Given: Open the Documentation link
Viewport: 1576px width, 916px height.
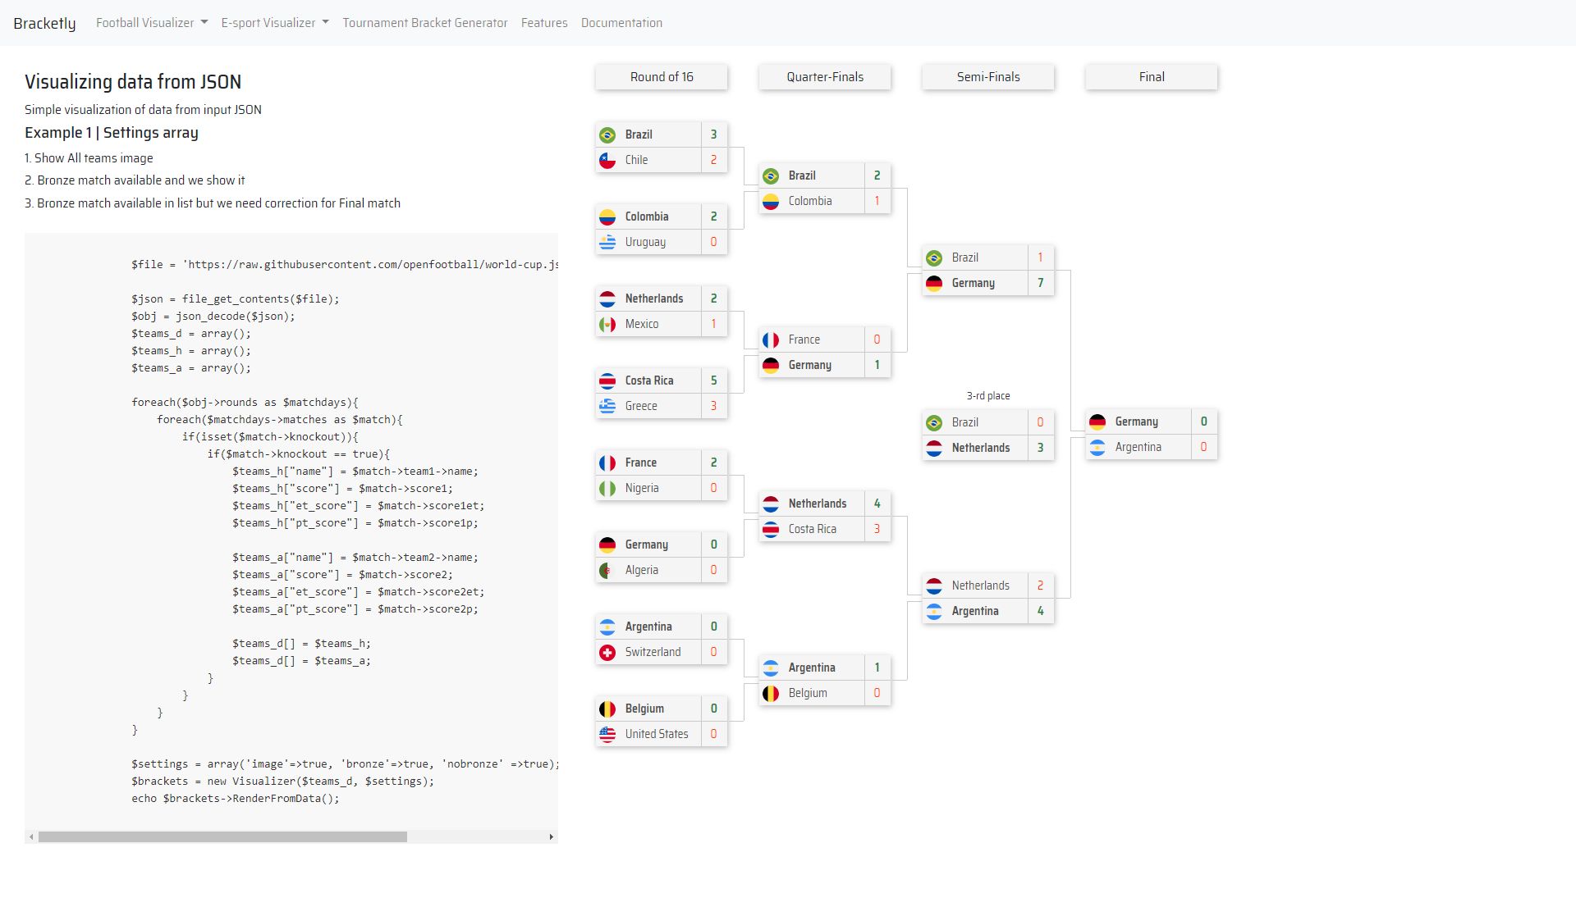Looking at the screenshot, I should 621,23.
